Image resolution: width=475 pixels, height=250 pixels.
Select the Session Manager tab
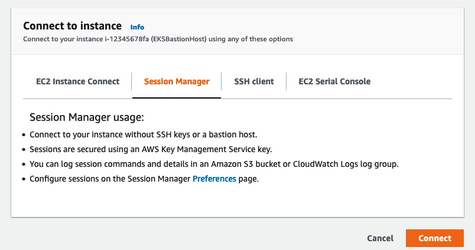pos(177,81)
